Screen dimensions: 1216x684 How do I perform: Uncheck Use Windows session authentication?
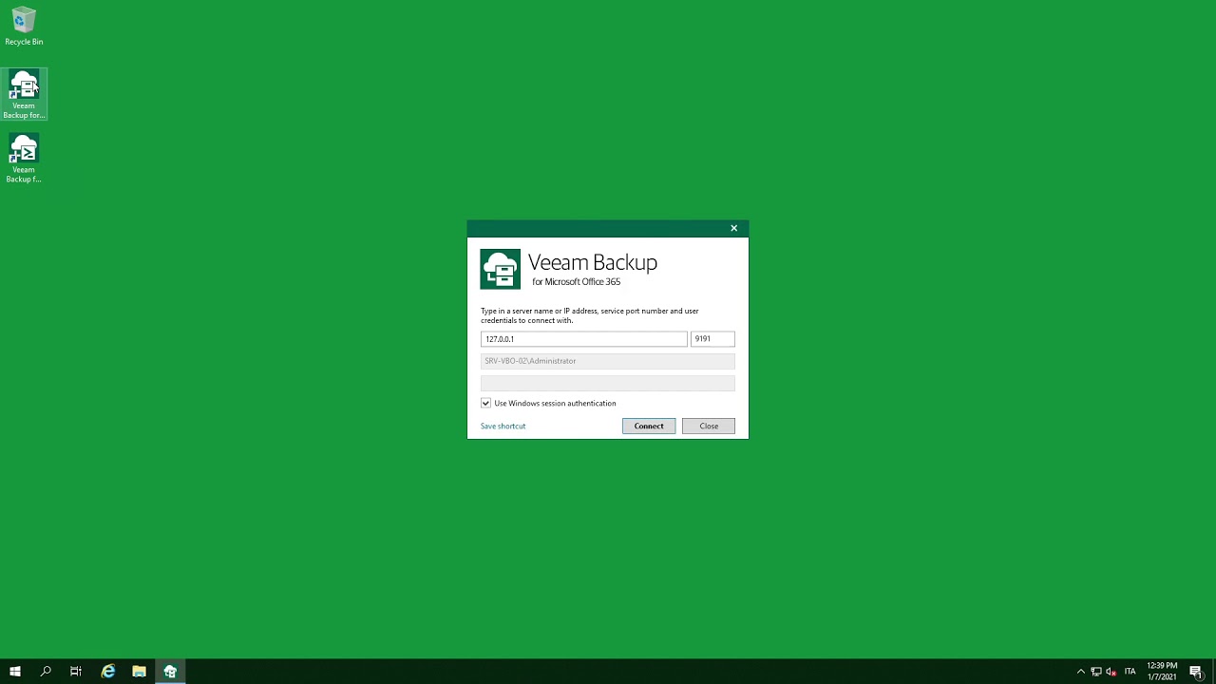(485, 403)
